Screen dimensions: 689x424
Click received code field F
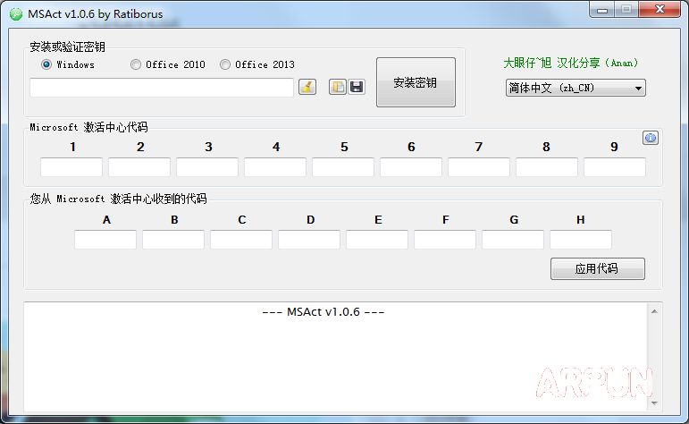point(445,240)
